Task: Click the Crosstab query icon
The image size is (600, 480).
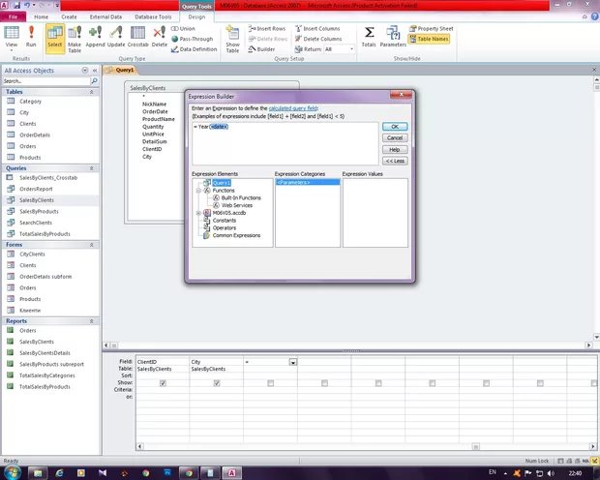Action: [x=137, y=37]
